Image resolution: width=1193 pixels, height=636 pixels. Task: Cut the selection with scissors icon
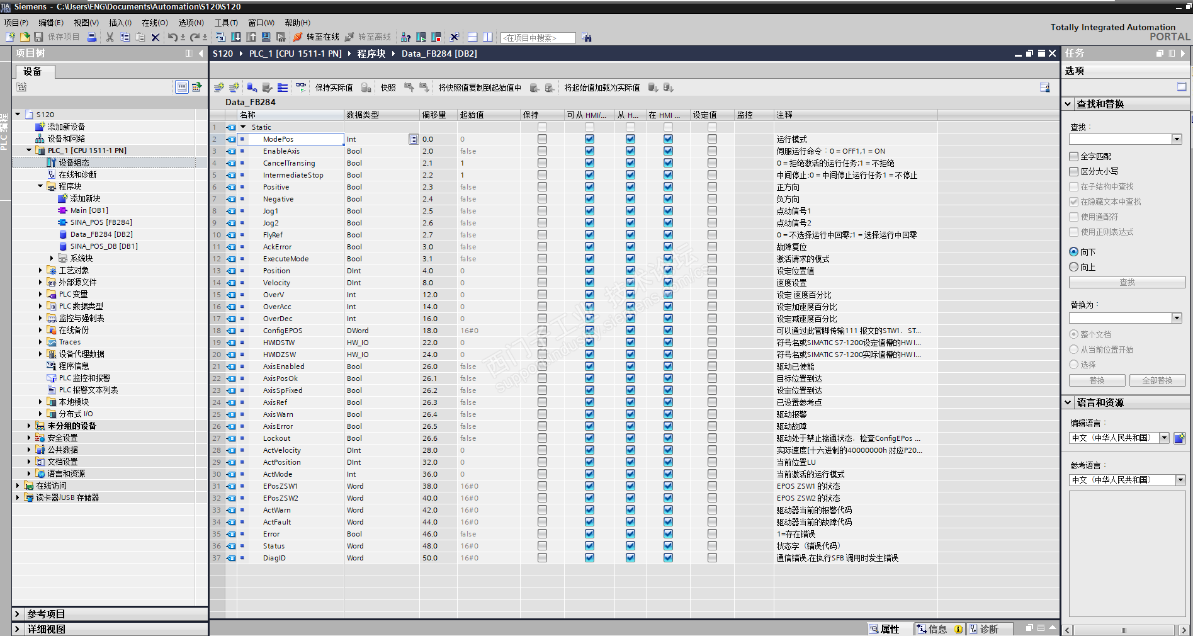tap(110, 37)
